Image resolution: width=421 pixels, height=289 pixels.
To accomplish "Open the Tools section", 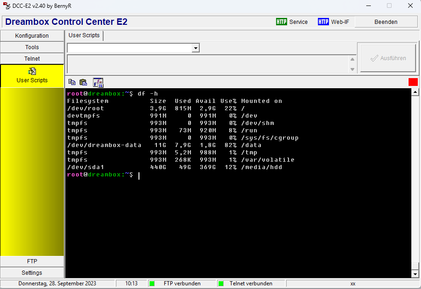I will (x=32, y=47).
